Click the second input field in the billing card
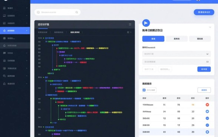Image resolution: width=218 pixels, height=137 pixels. [176, 62]
